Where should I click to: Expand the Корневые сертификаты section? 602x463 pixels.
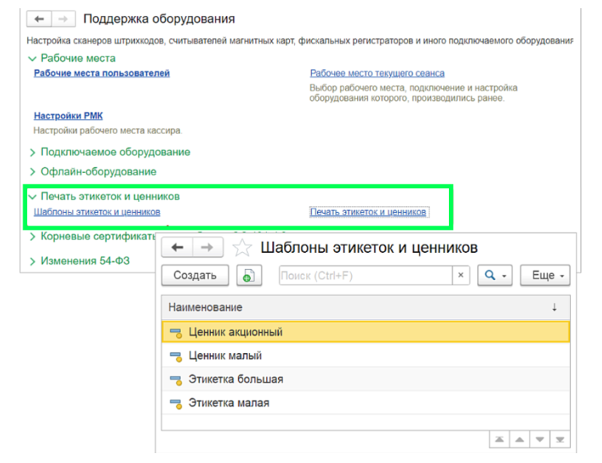point(32,236)
